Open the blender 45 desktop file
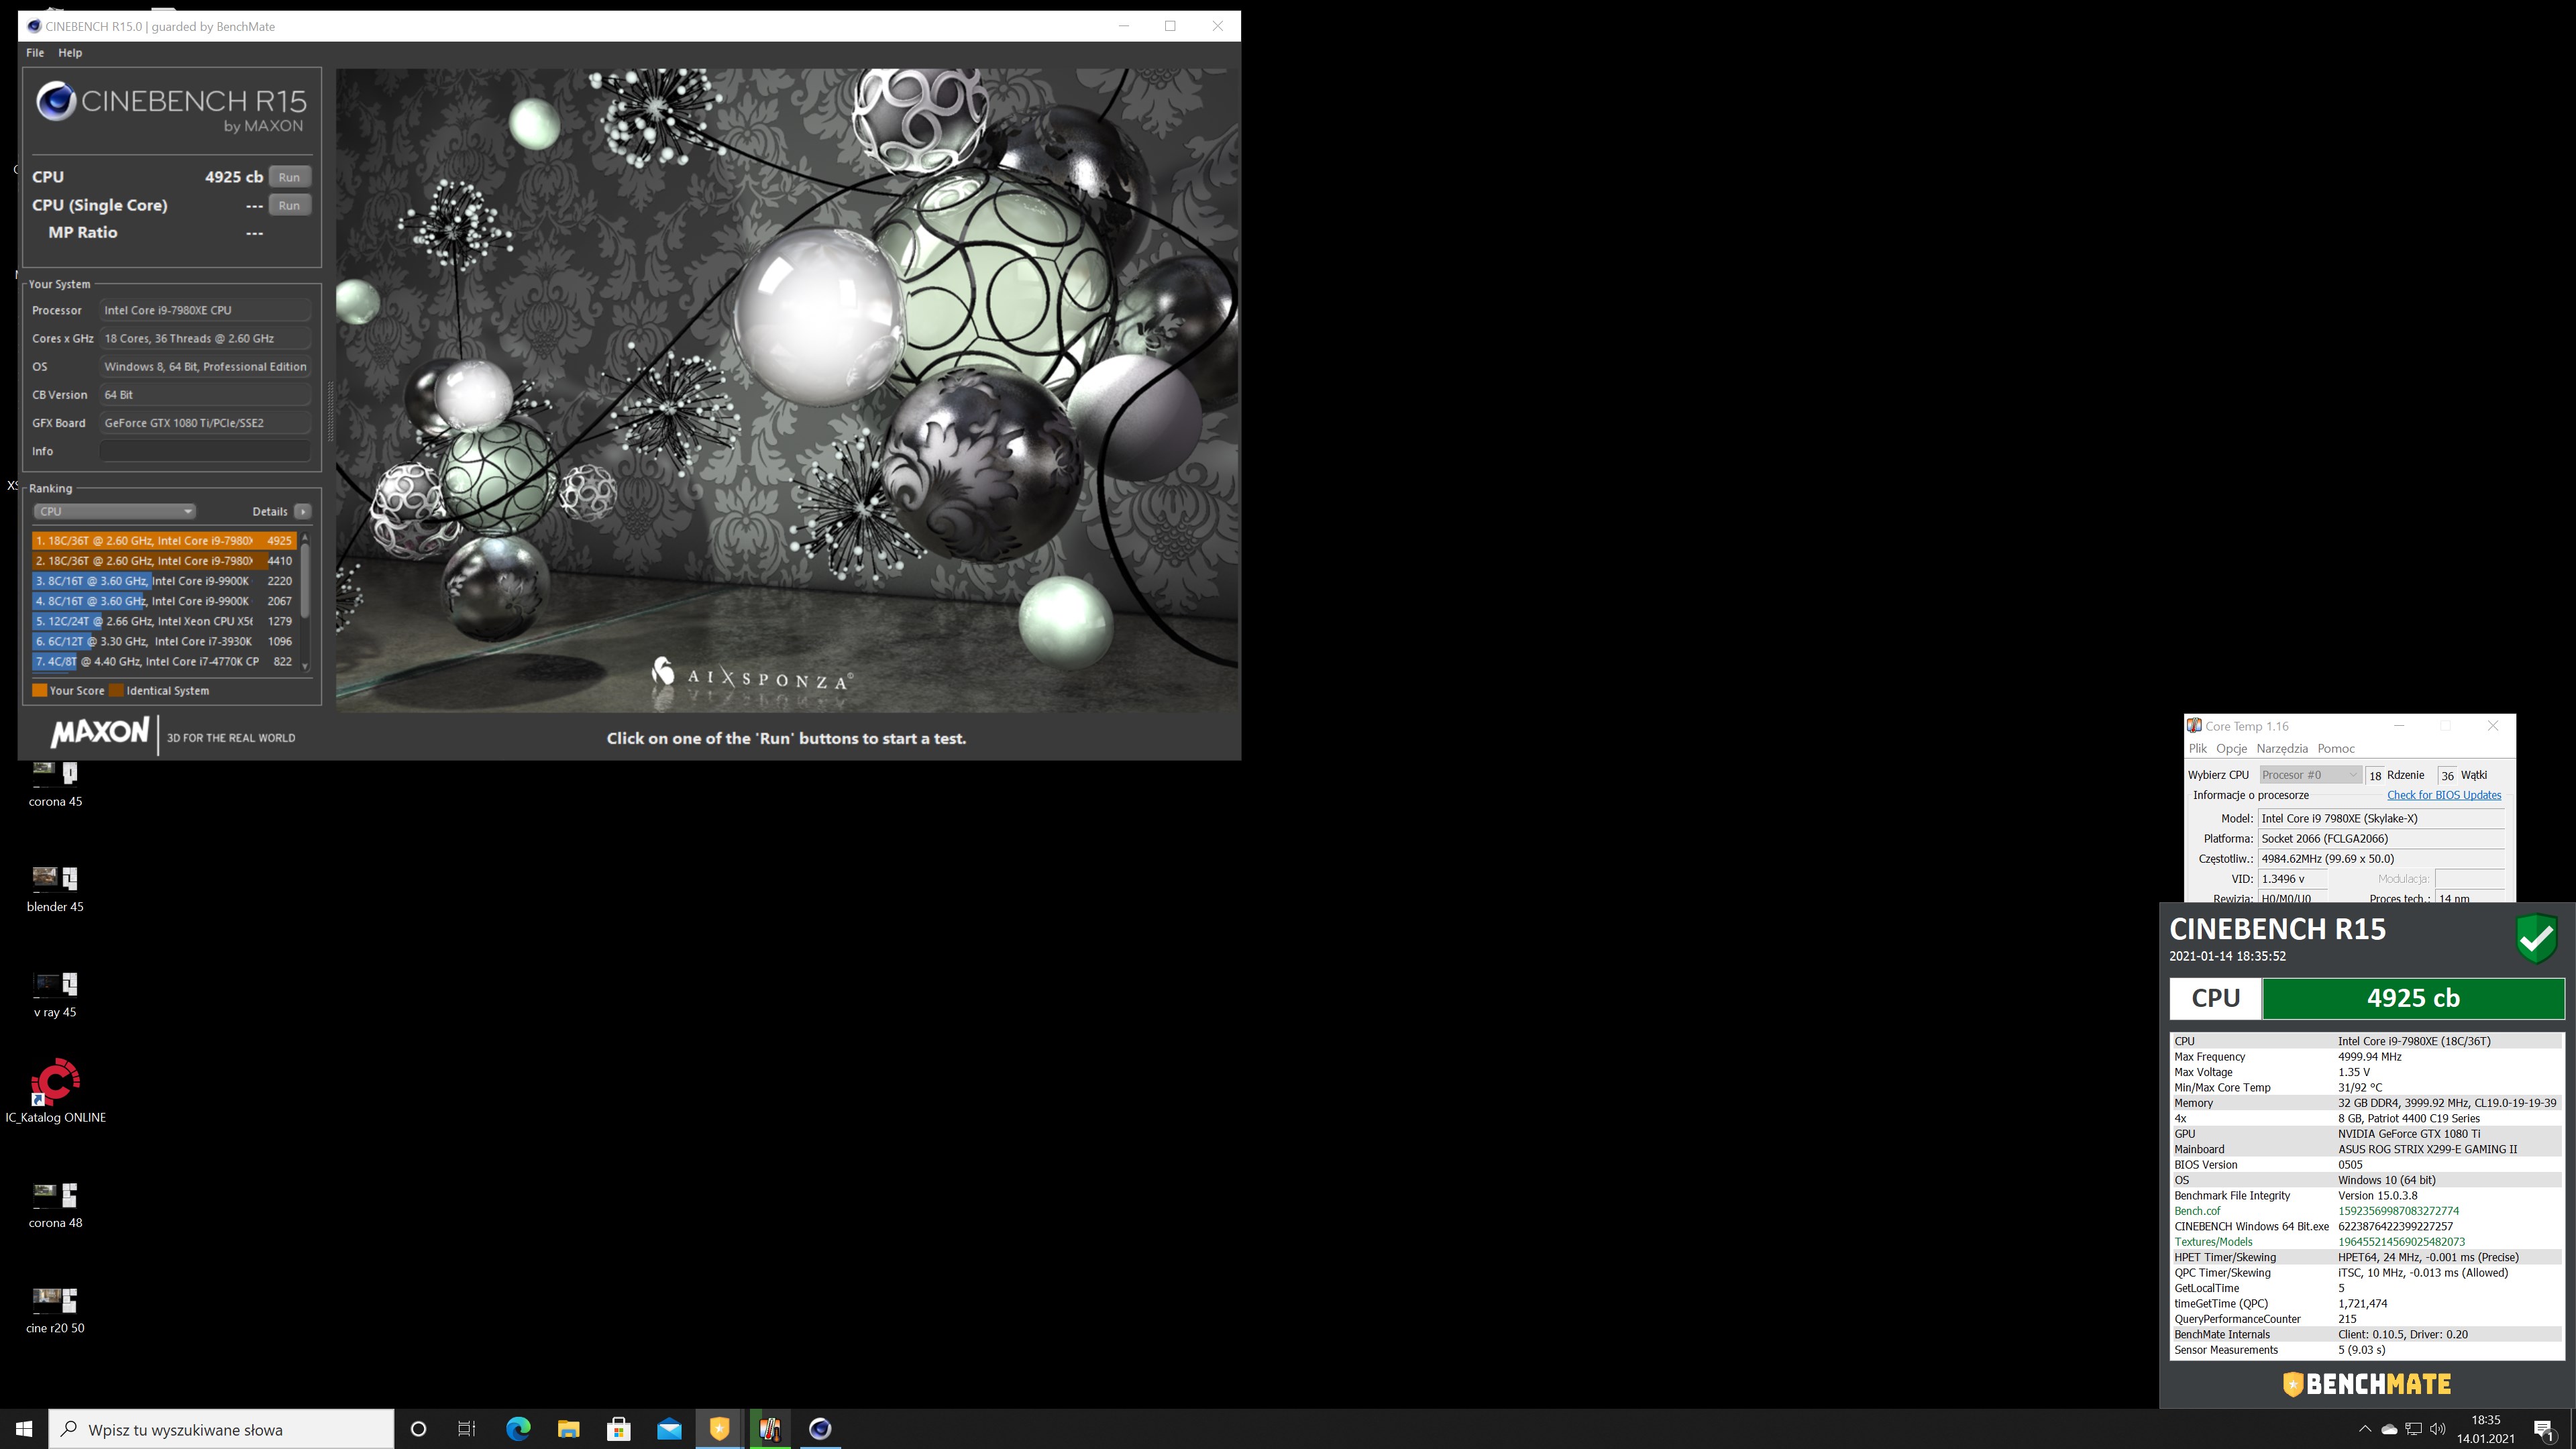 pyautogui.click(x=55, y=889)
